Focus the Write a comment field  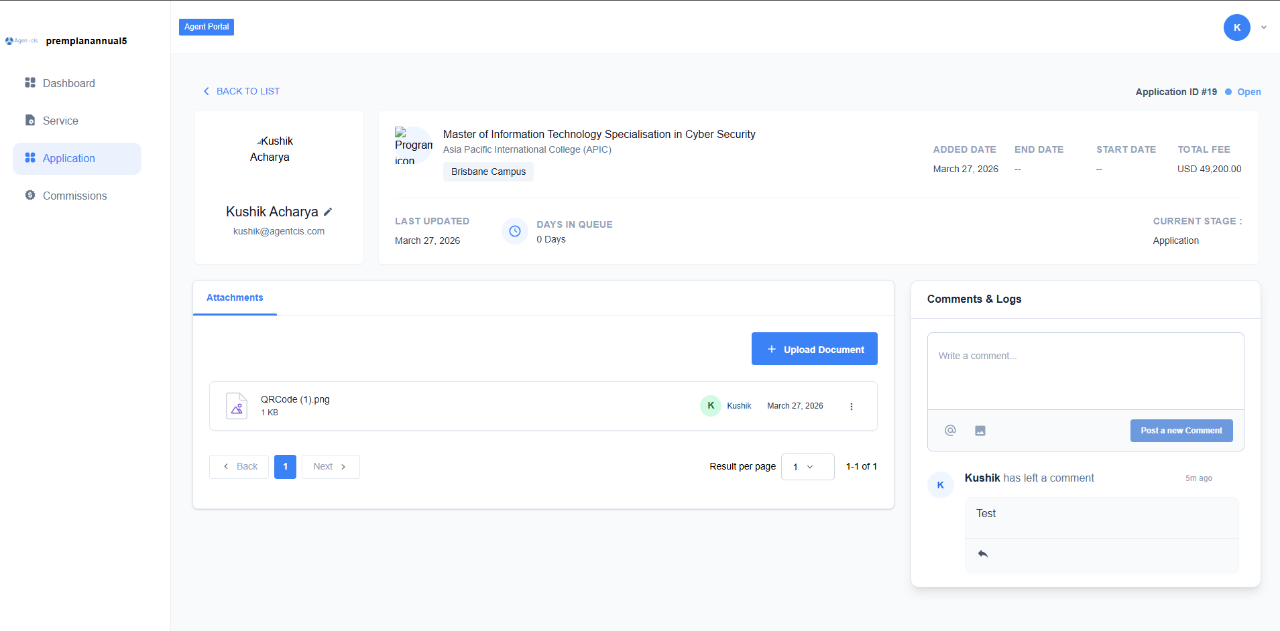click(x=1086, y=371)
